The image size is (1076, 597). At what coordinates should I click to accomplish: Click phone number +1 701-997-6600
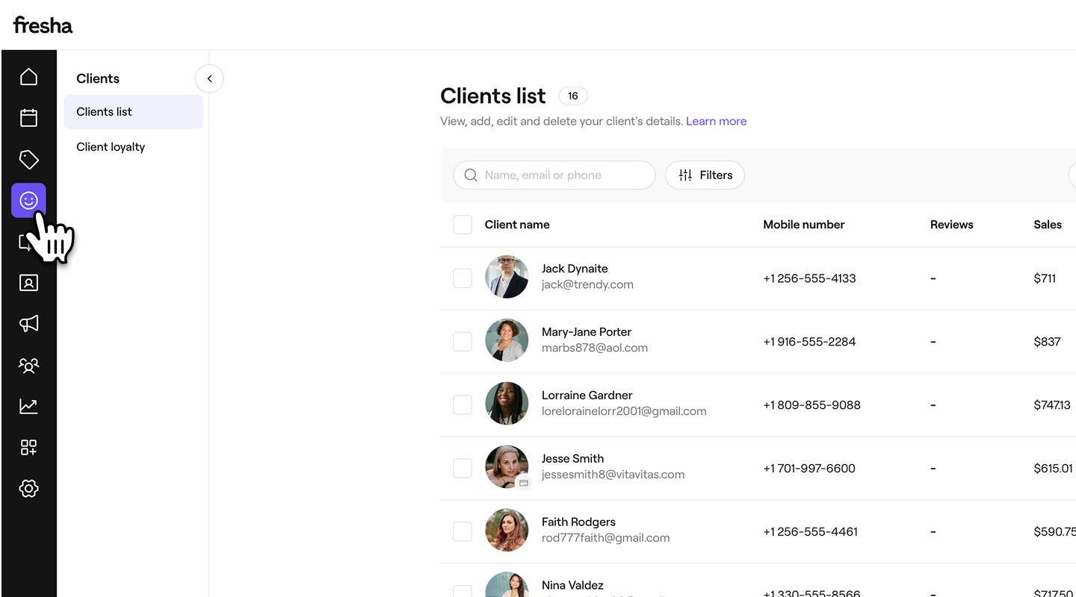pyautogui.click(x=809, y=469)
